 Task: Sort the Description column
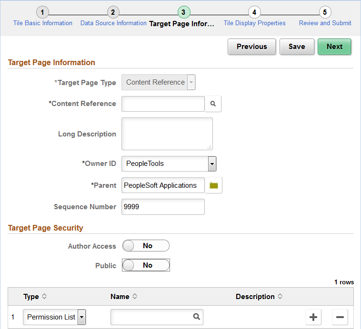coord(280,296)
